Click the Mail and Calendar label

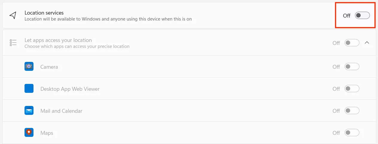(61, 111)
